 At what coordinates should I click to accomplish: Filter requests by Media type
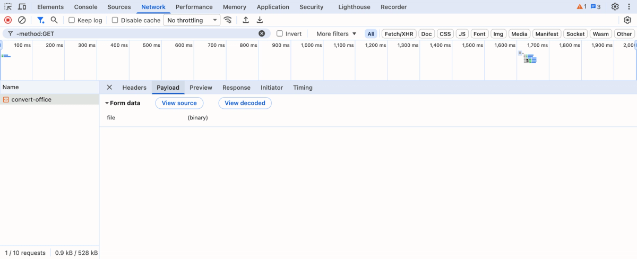pyautogui.click(x=519, y=33)
